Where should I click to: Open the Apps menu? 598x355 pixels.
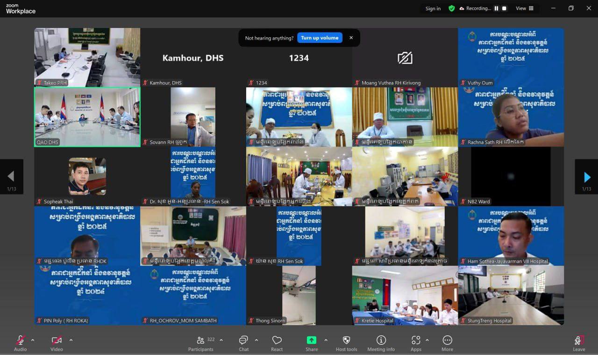(416, 343)
